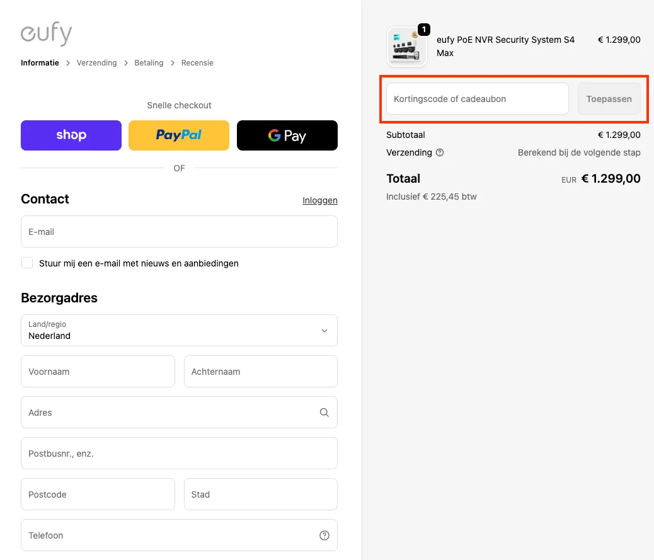Click the Postcode input field
The image size is (654, 560).
click(98, 494)
